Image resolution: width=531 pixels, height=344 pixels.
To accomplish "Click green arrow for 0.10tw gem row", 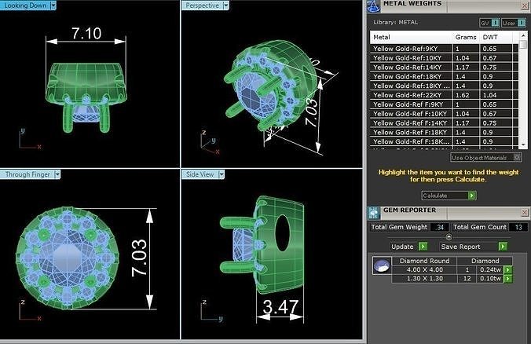I will coord(507,279).
